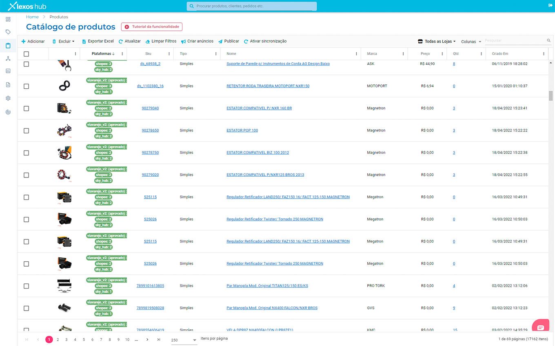
Task: Open the Marca column options menu
Action: point(403,54)
